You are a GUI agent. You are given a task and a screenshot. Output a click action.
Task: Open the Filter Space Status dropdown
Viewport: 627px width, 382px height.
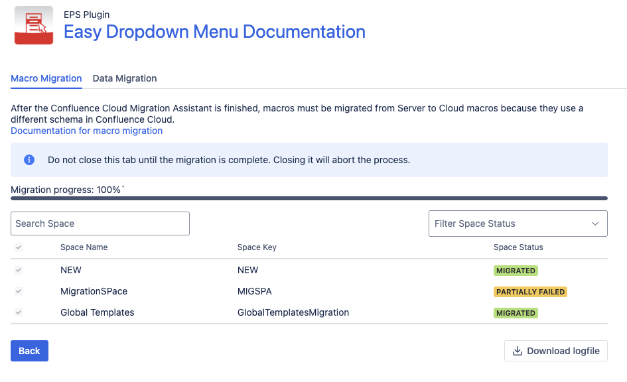[x=518, y=223]
